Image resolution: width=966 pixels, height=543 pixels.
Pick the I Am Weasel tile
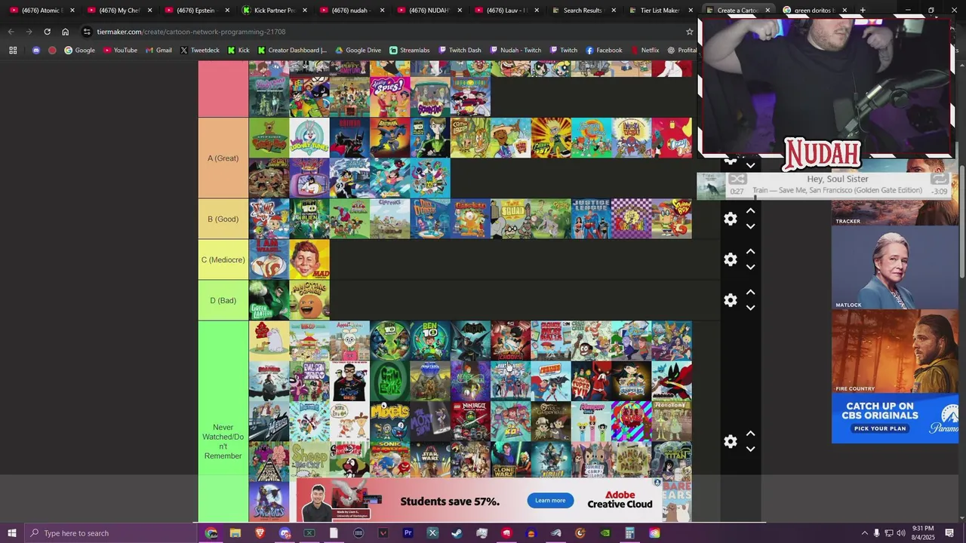click(x=269, y=259)
